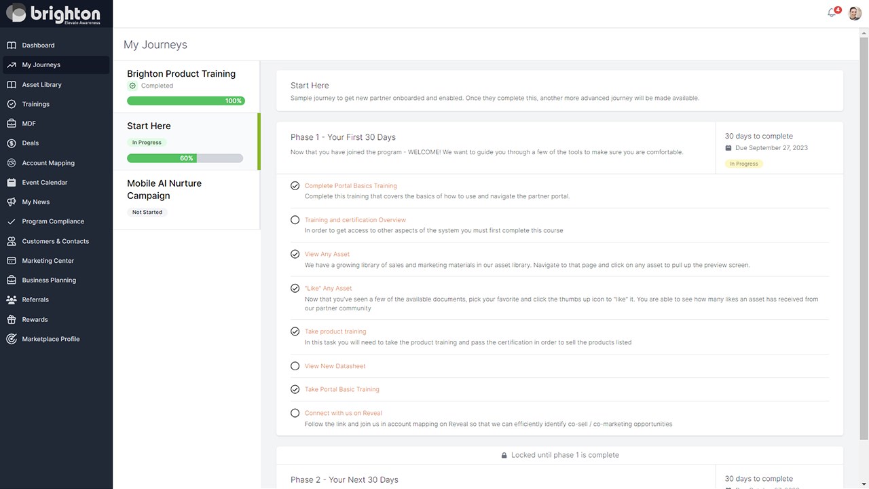This screenshot has height=489, width=869.
Task: Toggle the Connect with us on Reveal circle
Action: 295,413
